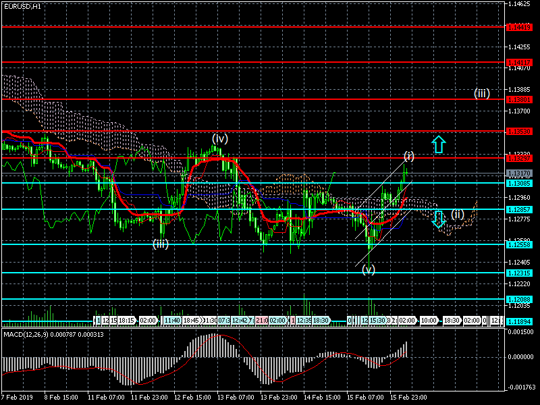The image size is (540, 405).
Task: Select the 11:40 event marker
Action: (171, 320)
